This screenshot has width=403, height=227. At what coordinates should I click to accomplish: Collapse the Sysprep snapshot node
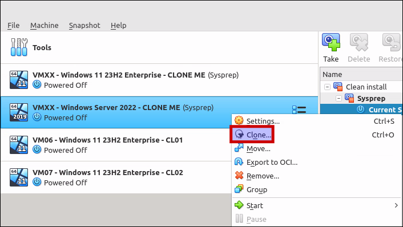(x=338, y=98)
